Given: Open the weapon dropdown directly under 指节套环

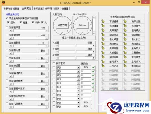Looking at the screenshot, I should coord(78,67).
